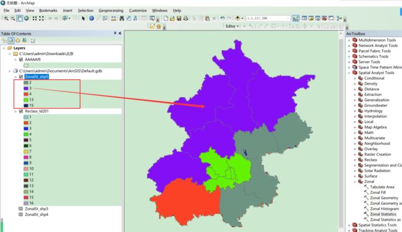Click the purple swatch for class 3

pyautogui.click(x=26, y=88)
